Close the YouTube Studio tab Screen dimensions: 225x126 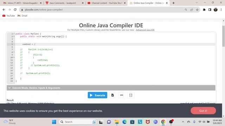point(125,3)
